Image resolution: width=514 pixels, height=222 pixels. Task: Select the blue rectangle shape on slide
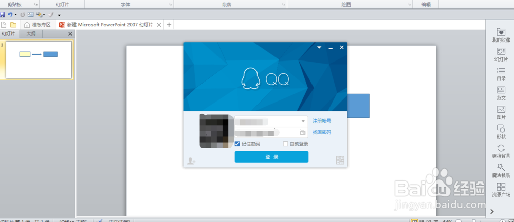click(358, 106)
